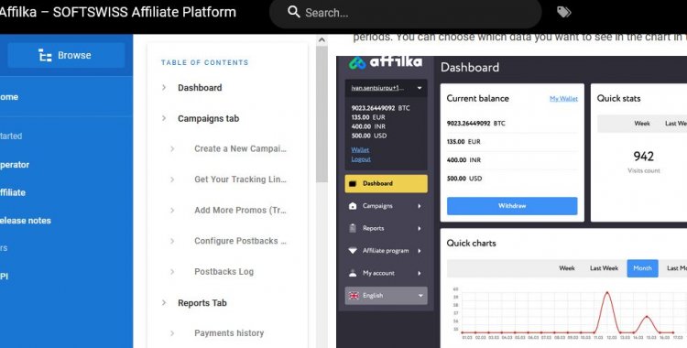Click the table of contents scrollbar thumb

[322, 114]
